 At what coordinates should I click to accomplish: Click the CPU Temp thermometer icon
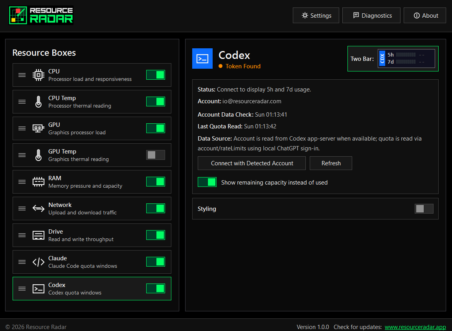pyautogui.click(x=39, y=102)
